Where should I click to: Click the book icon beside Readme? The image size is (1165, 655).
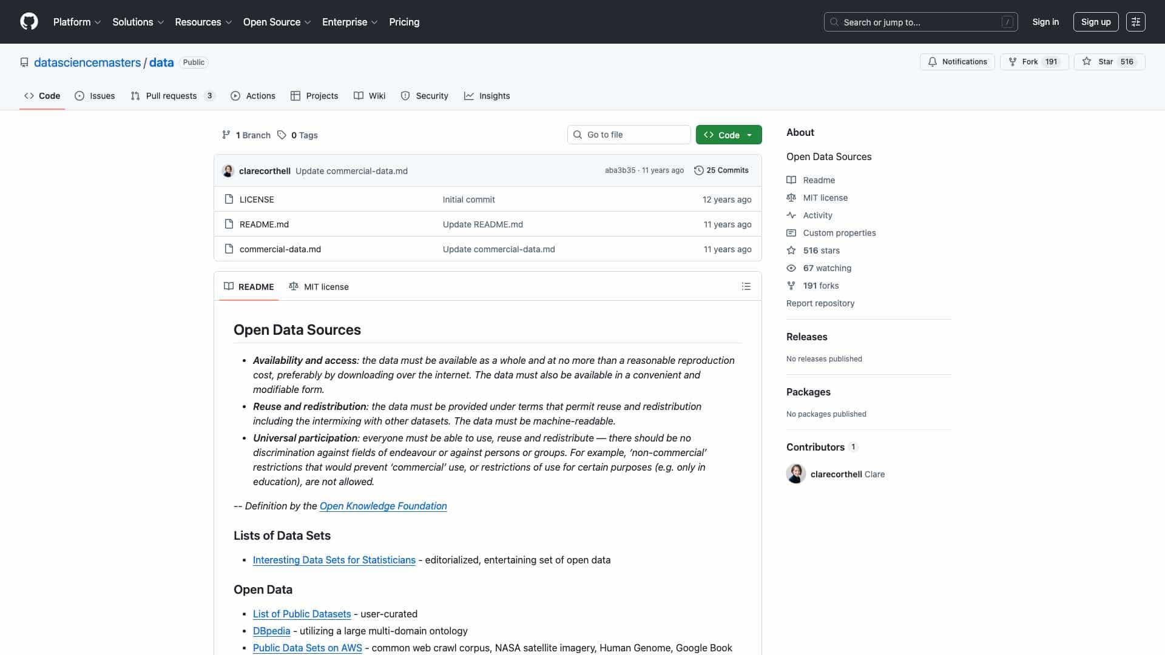click(791, 180)
